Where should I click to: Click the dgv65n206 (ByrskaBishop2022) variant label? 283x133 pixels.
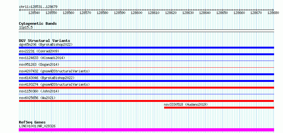click(x=46, y=44)
